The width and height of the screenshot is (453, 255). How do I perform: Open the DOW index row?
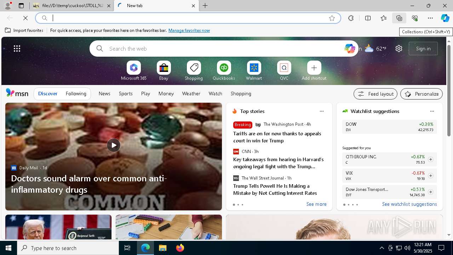(390, 127)
